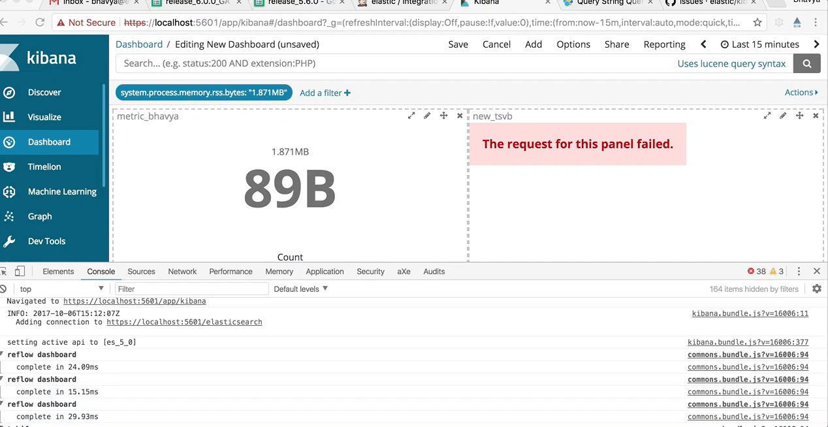828x427 pixels.
Task: Open Dev Tools from the Kibana sidebar
Action: (x=47, y=241)
